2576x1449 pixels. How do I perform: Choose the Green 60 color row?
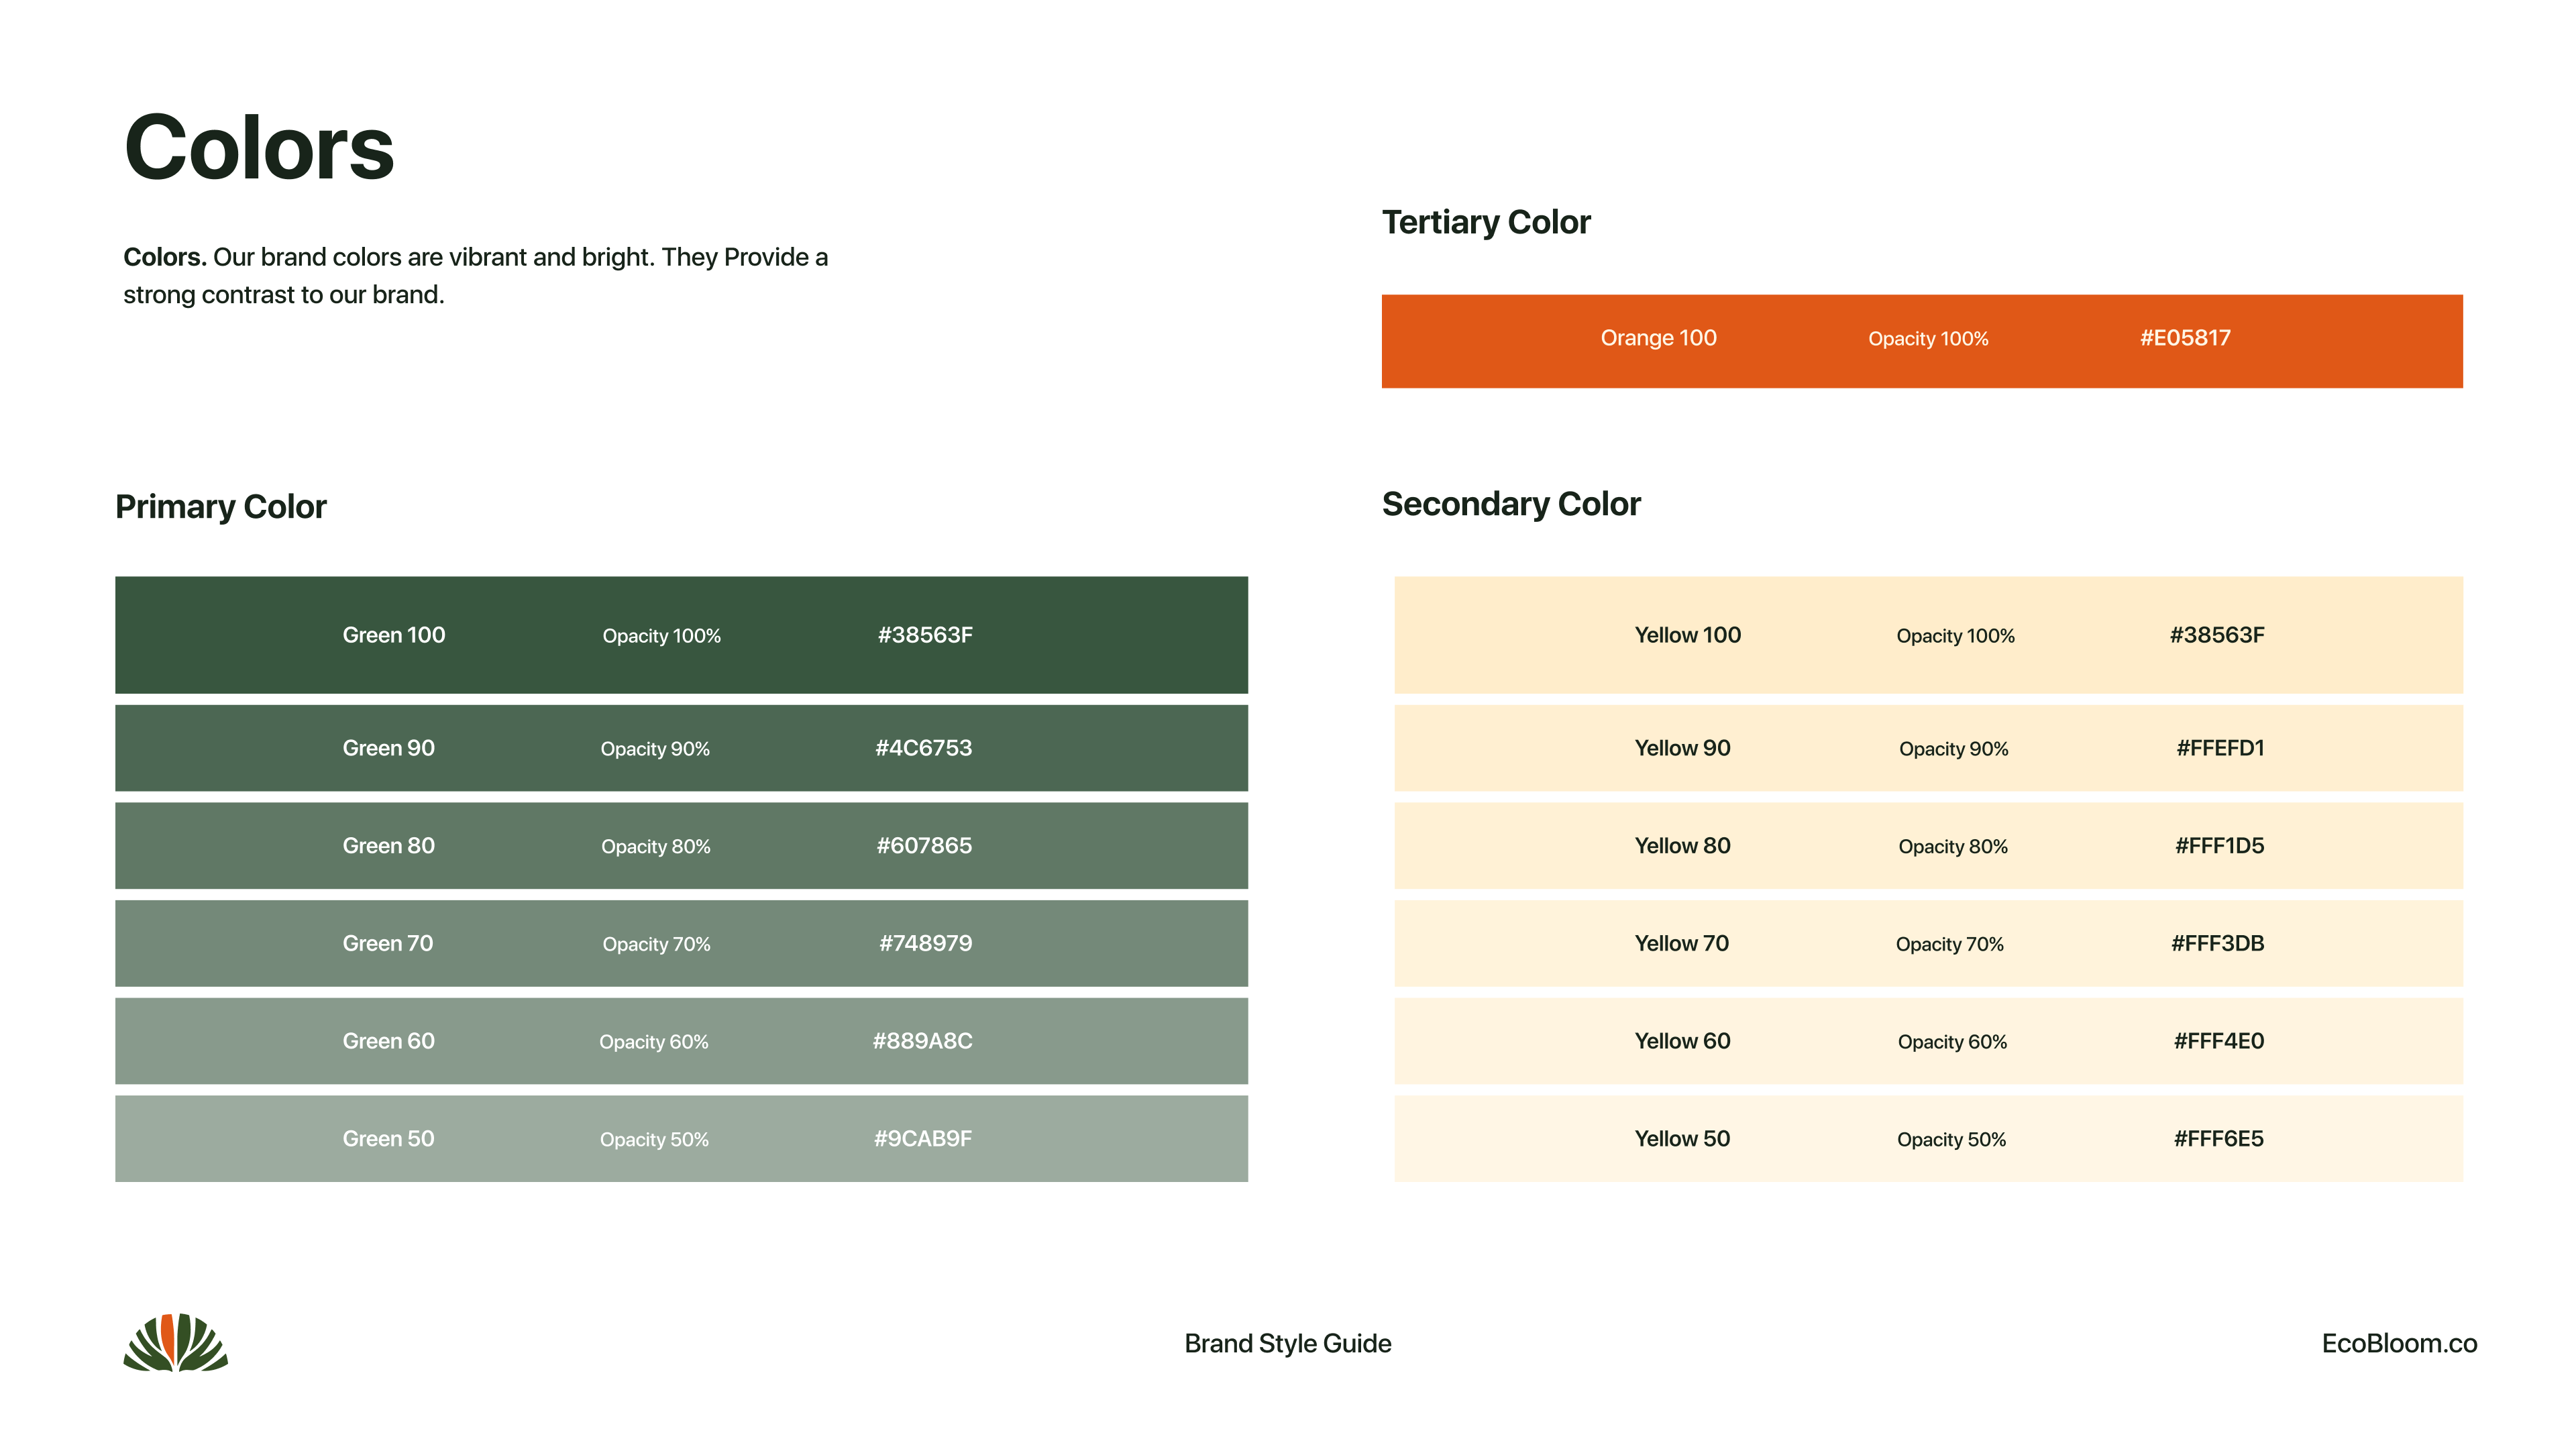point(681,1041)
